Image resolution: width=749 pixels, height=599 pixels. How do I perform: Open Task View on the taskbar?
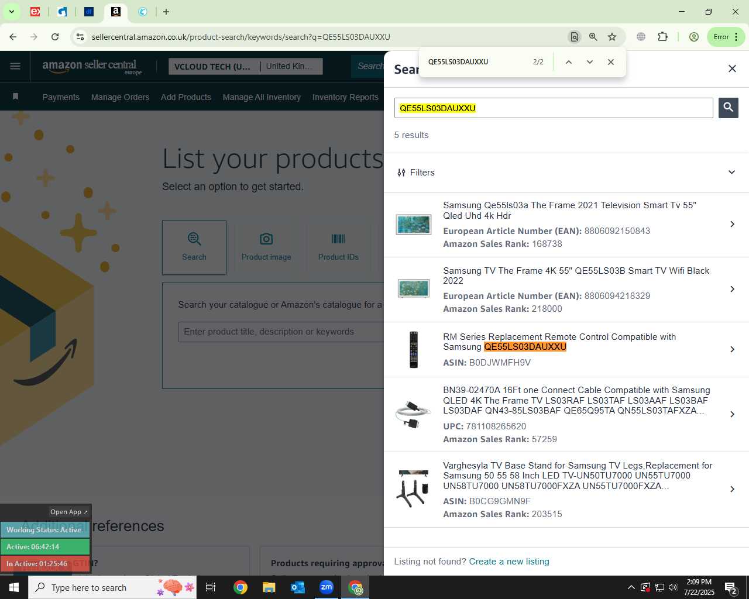[x=211, y=587]
